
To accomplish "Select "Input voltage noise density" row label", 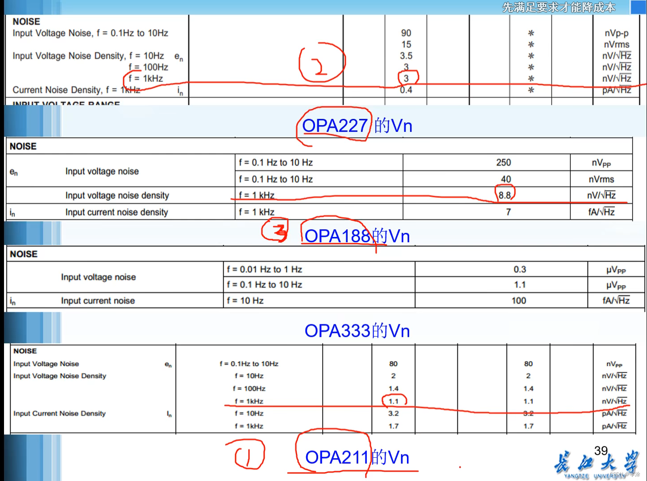I will tap(117, 195).
